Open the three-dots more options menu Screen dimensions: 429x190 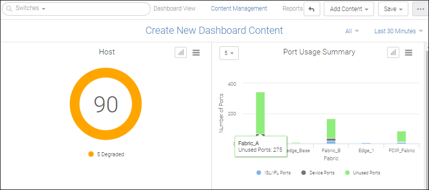(420, 9)
